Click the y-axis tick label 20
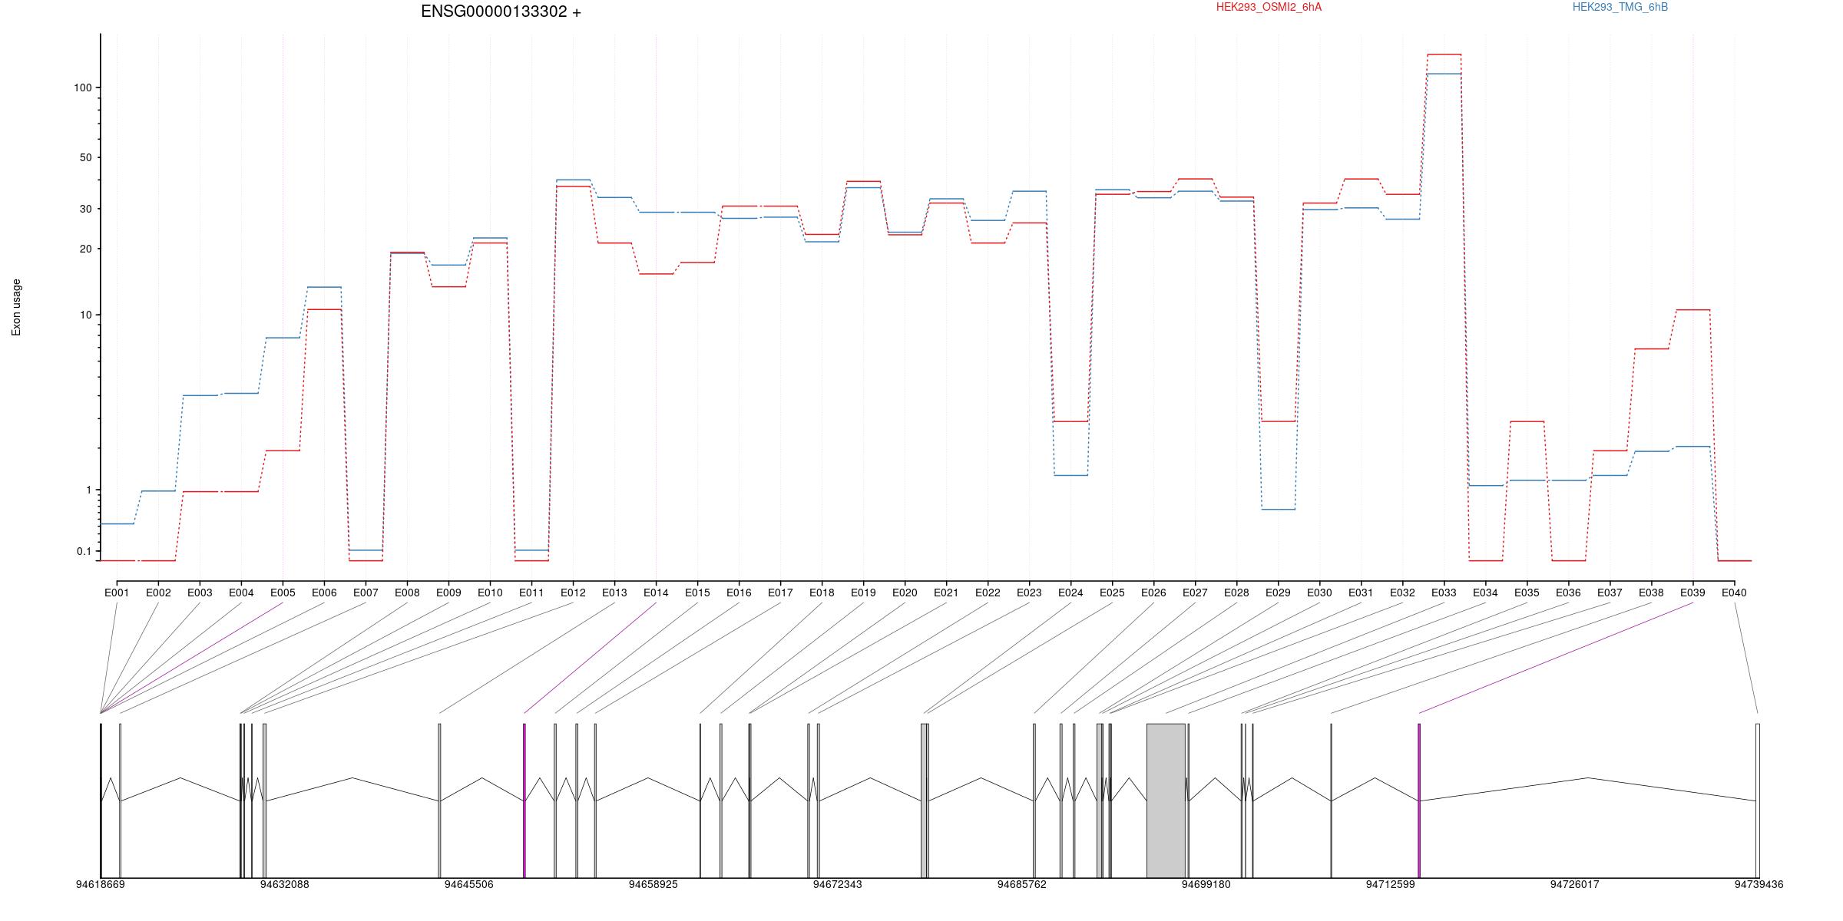Image resolution: width=1843 pixels, height=921 pixels. pos(85,249)
